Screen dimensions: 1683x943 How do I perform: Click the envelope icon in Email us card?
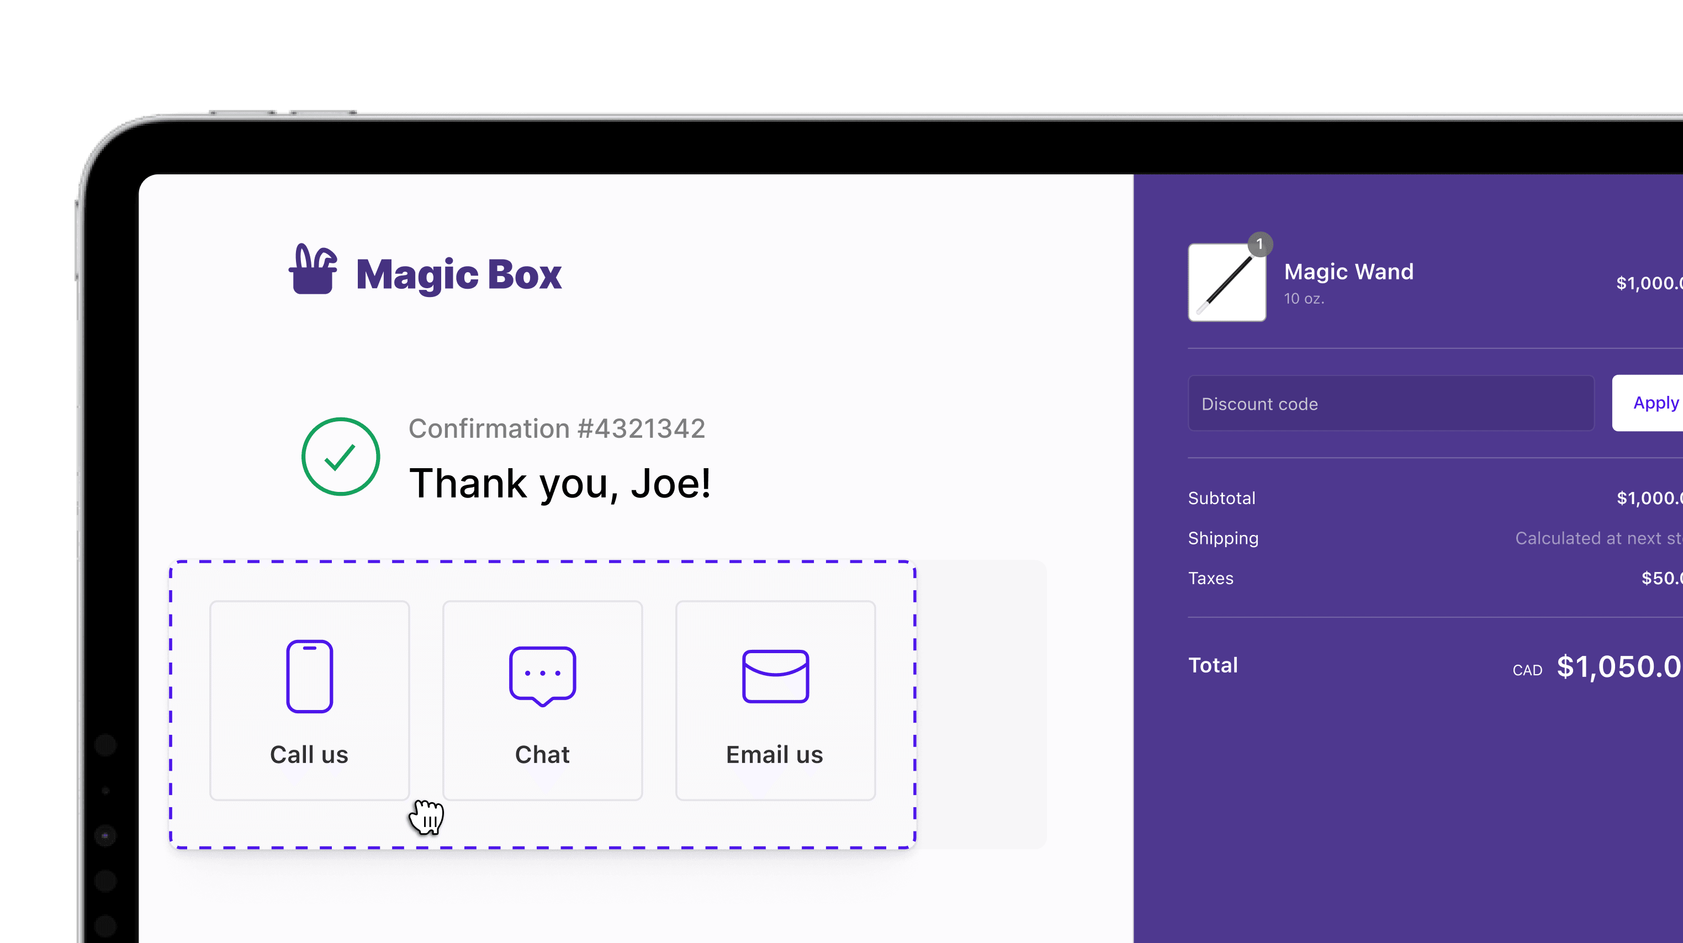tap(775, 676)
